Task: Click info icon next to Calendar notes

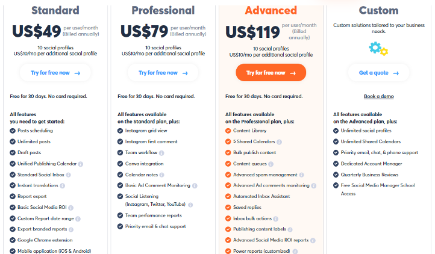Action: [161, 175]
